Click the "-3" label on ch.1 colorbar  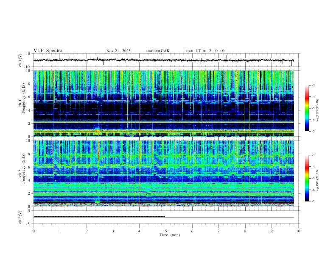[313, 85]
